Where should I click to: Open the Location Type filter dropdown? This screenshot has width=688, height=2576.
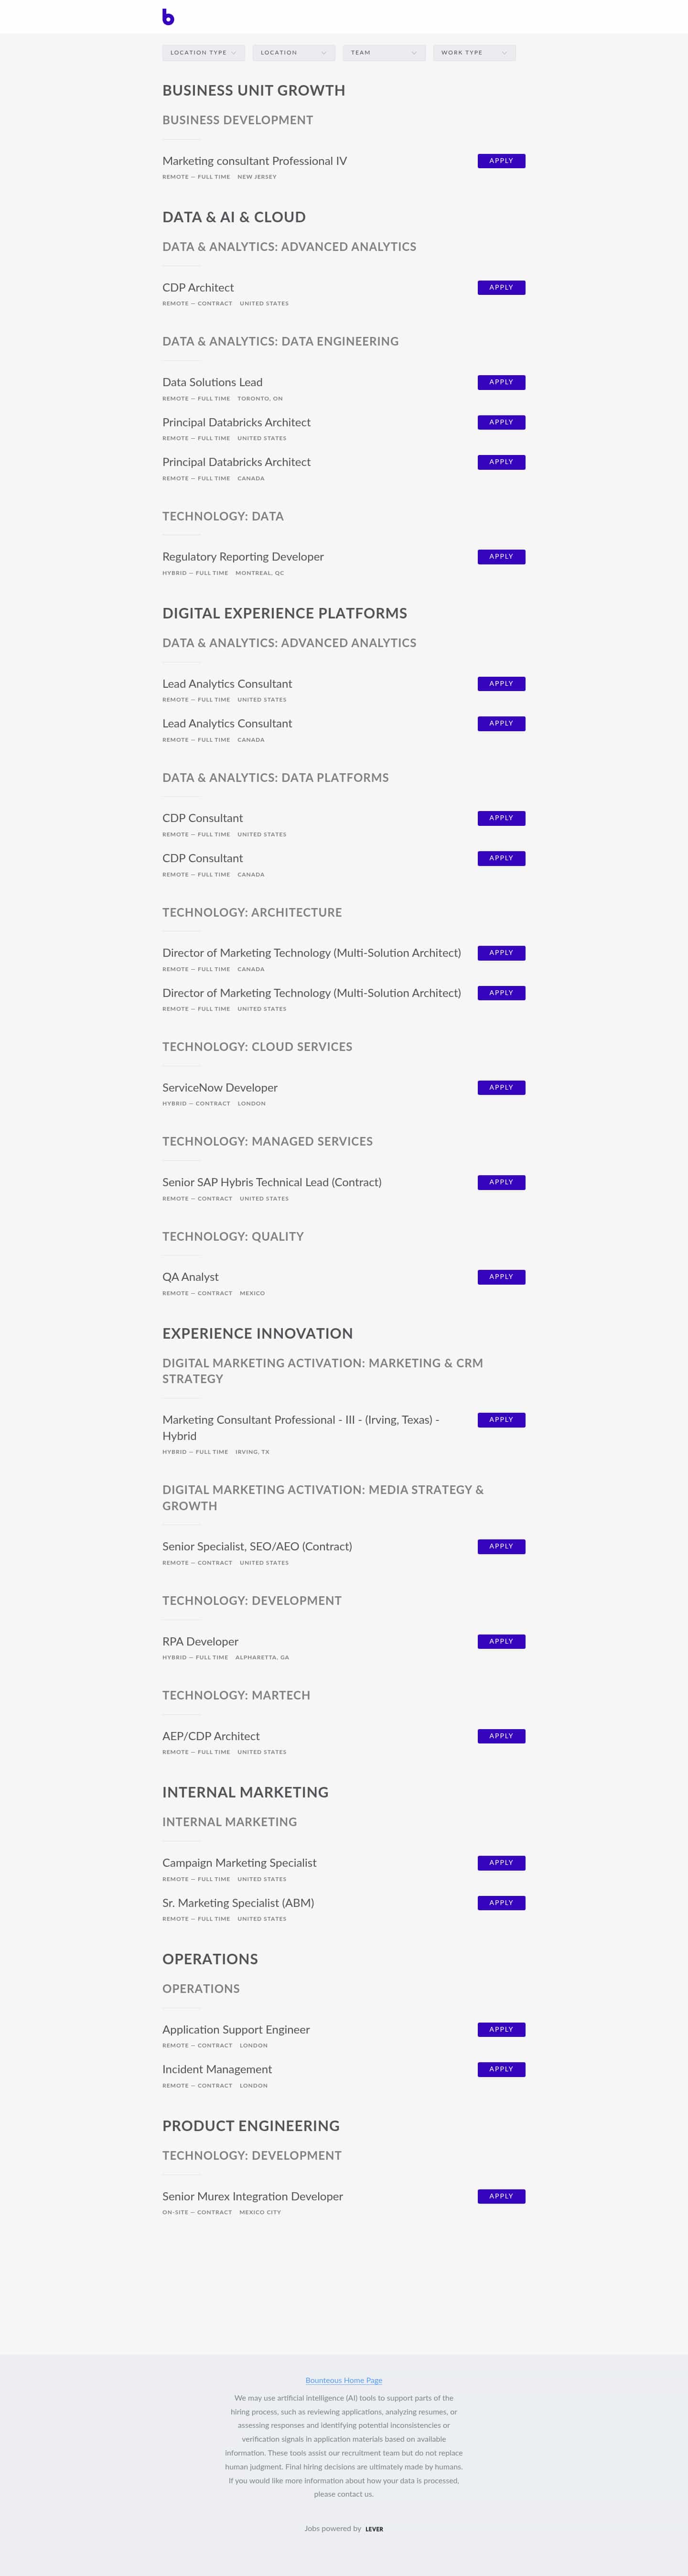(x=204, y=53)
